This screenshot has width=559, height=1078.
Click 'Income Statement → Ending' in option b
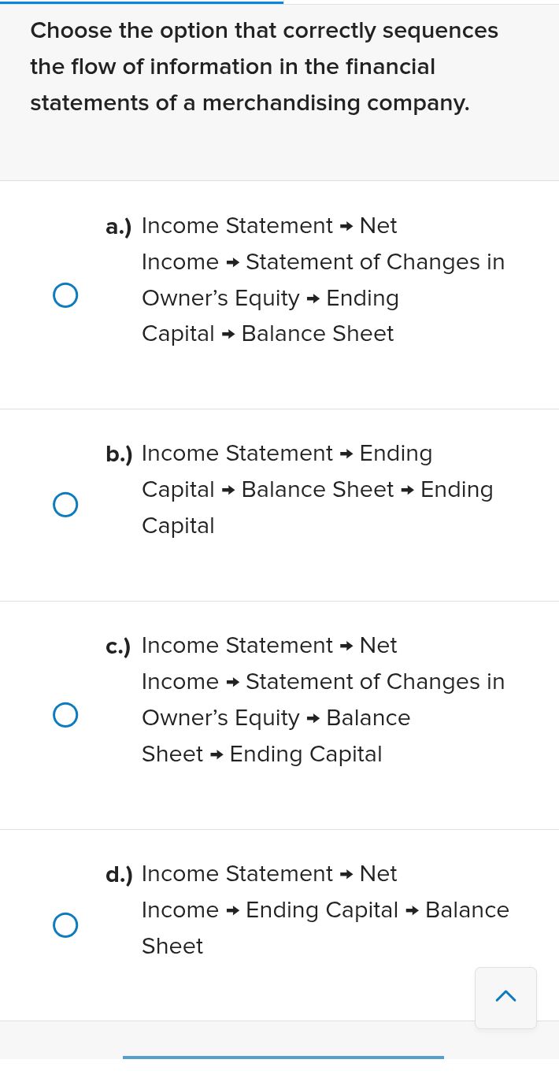[x=287, y=454]
